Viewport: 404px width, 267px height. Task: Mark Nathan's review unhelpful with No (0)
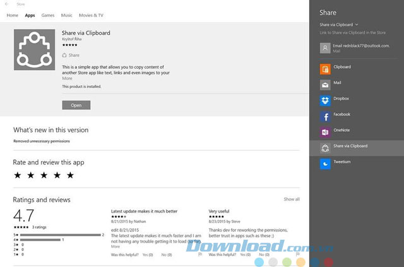(167, 254)
